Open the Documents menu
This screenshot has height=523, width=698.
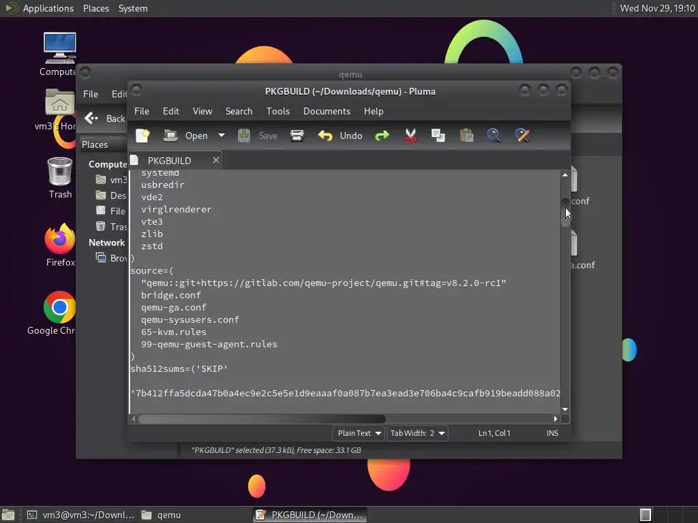pyautogui.click(x=327, y=111)
